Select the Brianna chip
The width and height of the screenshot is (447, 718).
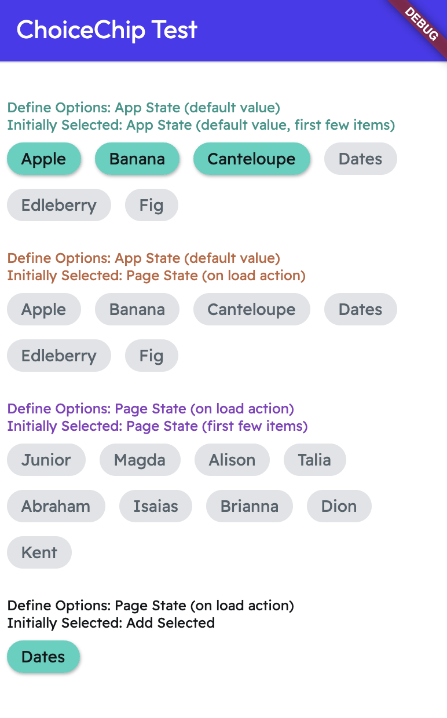[249, 506]
